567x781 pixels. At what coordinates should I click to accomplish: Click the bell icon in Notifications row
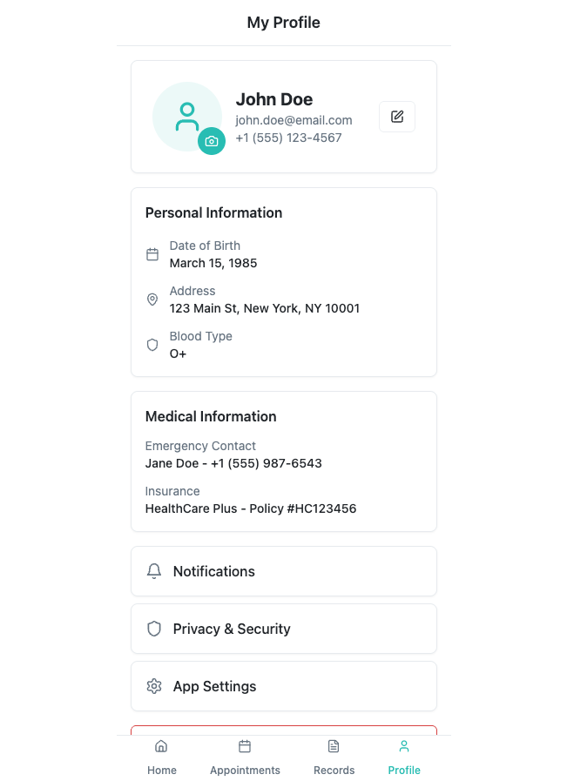click(154, 571)
